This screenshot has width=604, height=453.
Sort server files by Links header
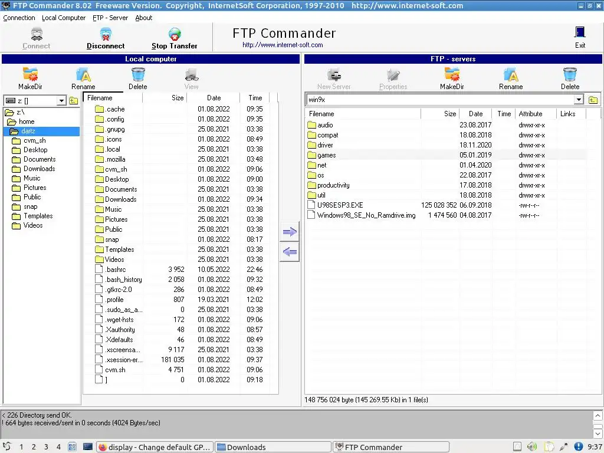coord(571,114)
